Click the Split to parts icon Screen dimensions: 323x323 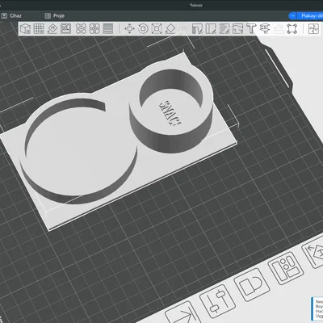(x=94, y=28)
